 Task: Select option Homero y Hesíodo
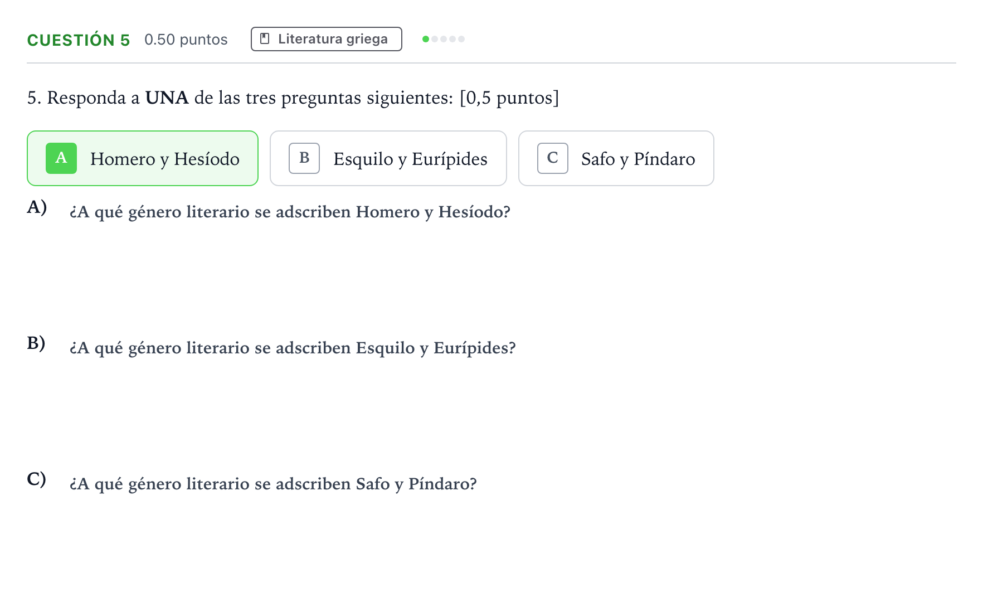tap(143, 158)
